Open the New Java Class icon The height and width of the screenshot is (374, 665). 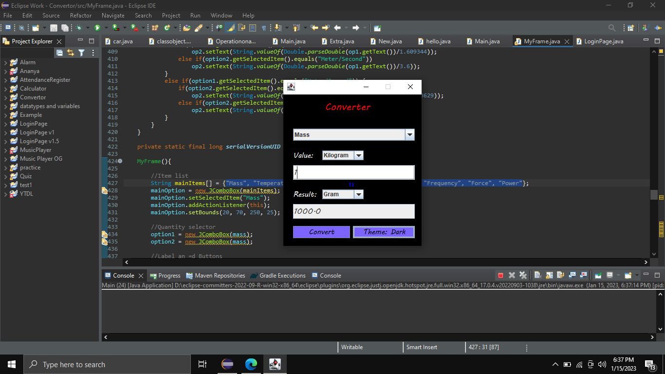coord(167,28)
